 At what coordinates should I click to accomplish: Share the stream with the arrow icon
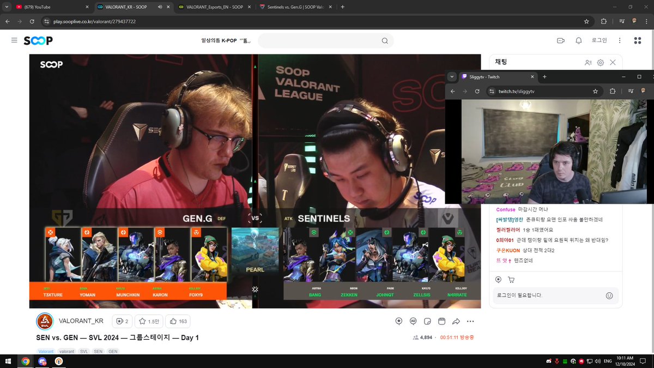(456, 321)
